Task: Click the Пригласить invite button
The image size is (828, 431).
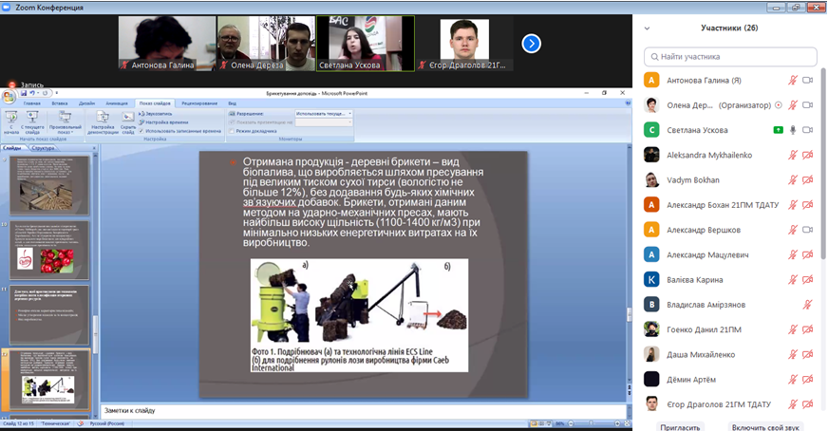Action: click(x=680, y=427)
